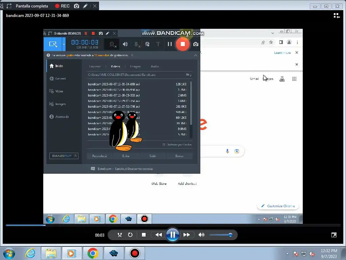Open File Explorer from the bottom taskbar
This screenshot has width=346, height=260.
click(x=51, y=253)
